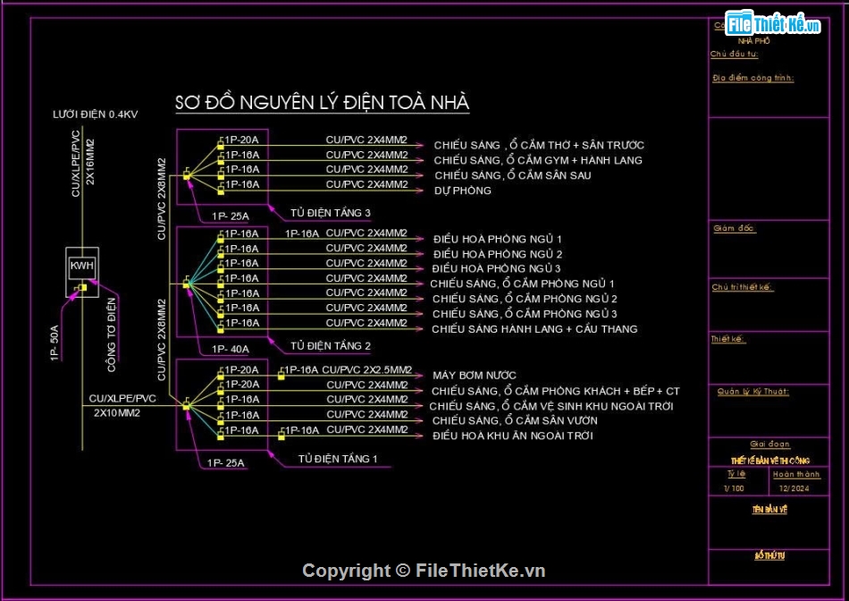Select THIẾT KẾ BẢN VẼ THI CÔNG text
This screenshot has width=849, height=601.
770,461
